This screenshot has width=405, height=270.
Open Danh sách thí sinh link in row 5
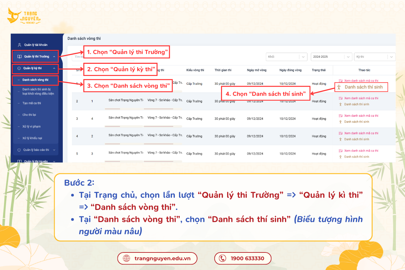pos(356,157)
